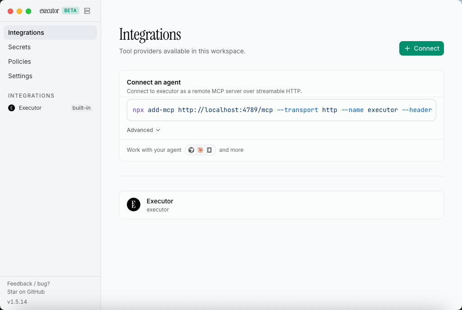Open the Executor integration card
The height and width of the screenshot is (310, 462).
tap(282, 205)
